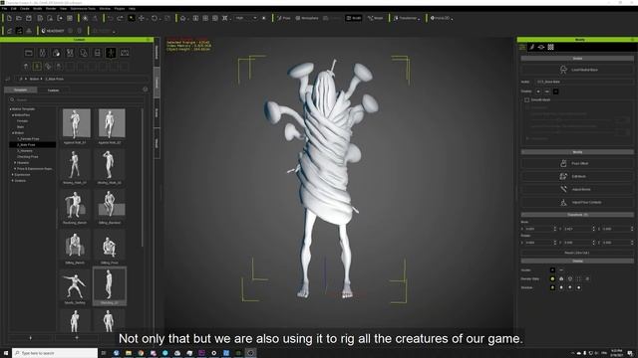Click the Adjust Bones button

[x=577, y=190]
